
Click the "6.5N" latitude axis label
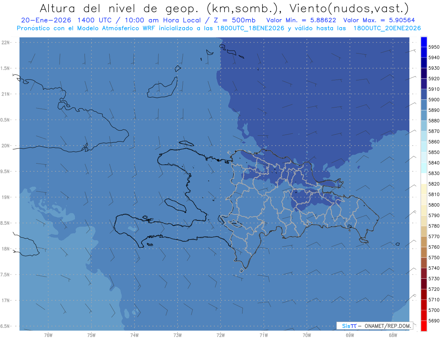(x=5, y=326)
